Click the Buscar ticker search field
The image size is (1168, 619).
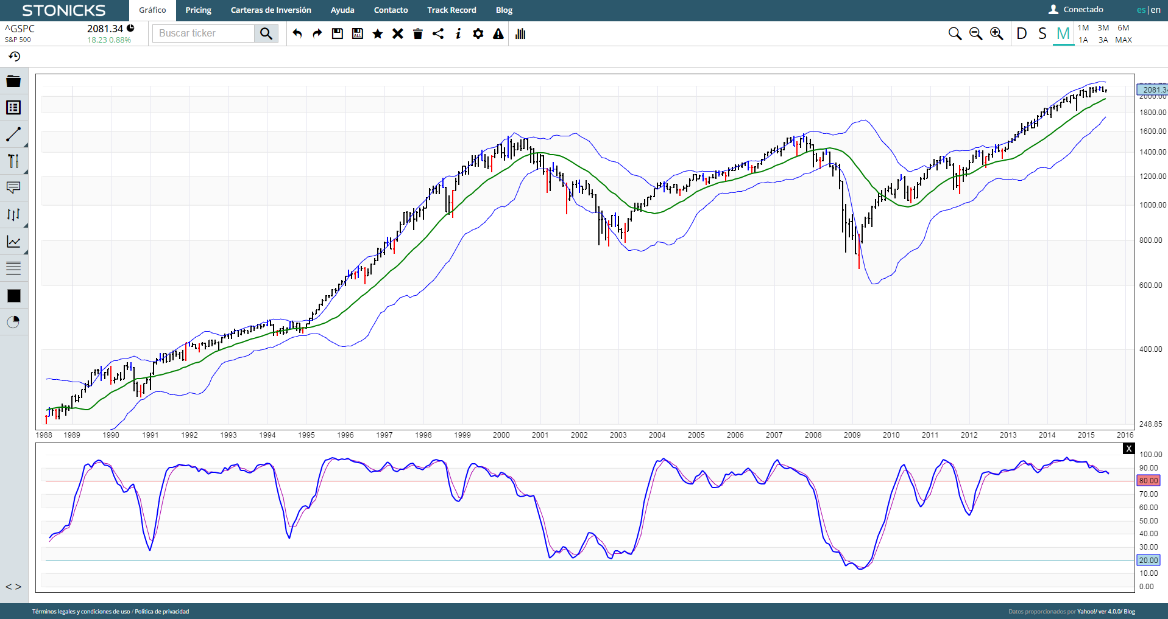click(204, 33)
